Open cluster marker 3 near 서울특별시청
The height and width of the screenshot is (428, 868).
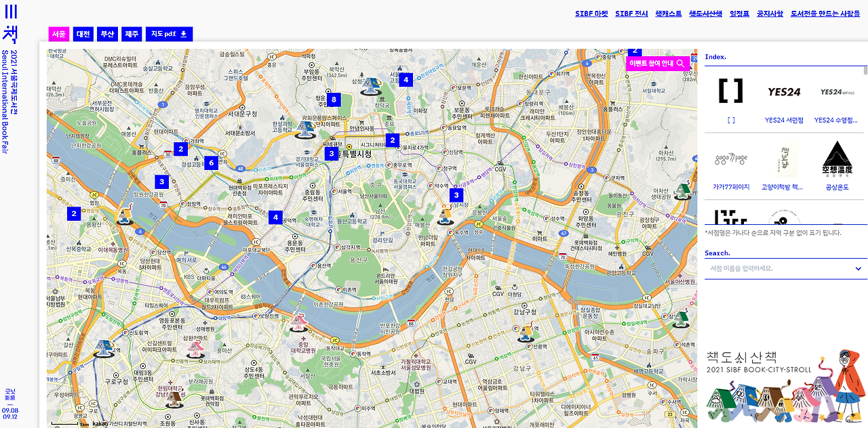[x=331, y=154]
